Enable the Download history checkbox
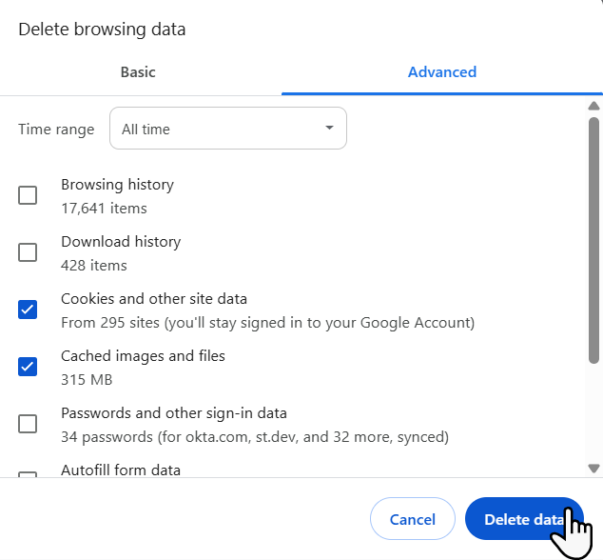Image resolution: width=603 pixels, height=560 pixels. click(28, 252)
